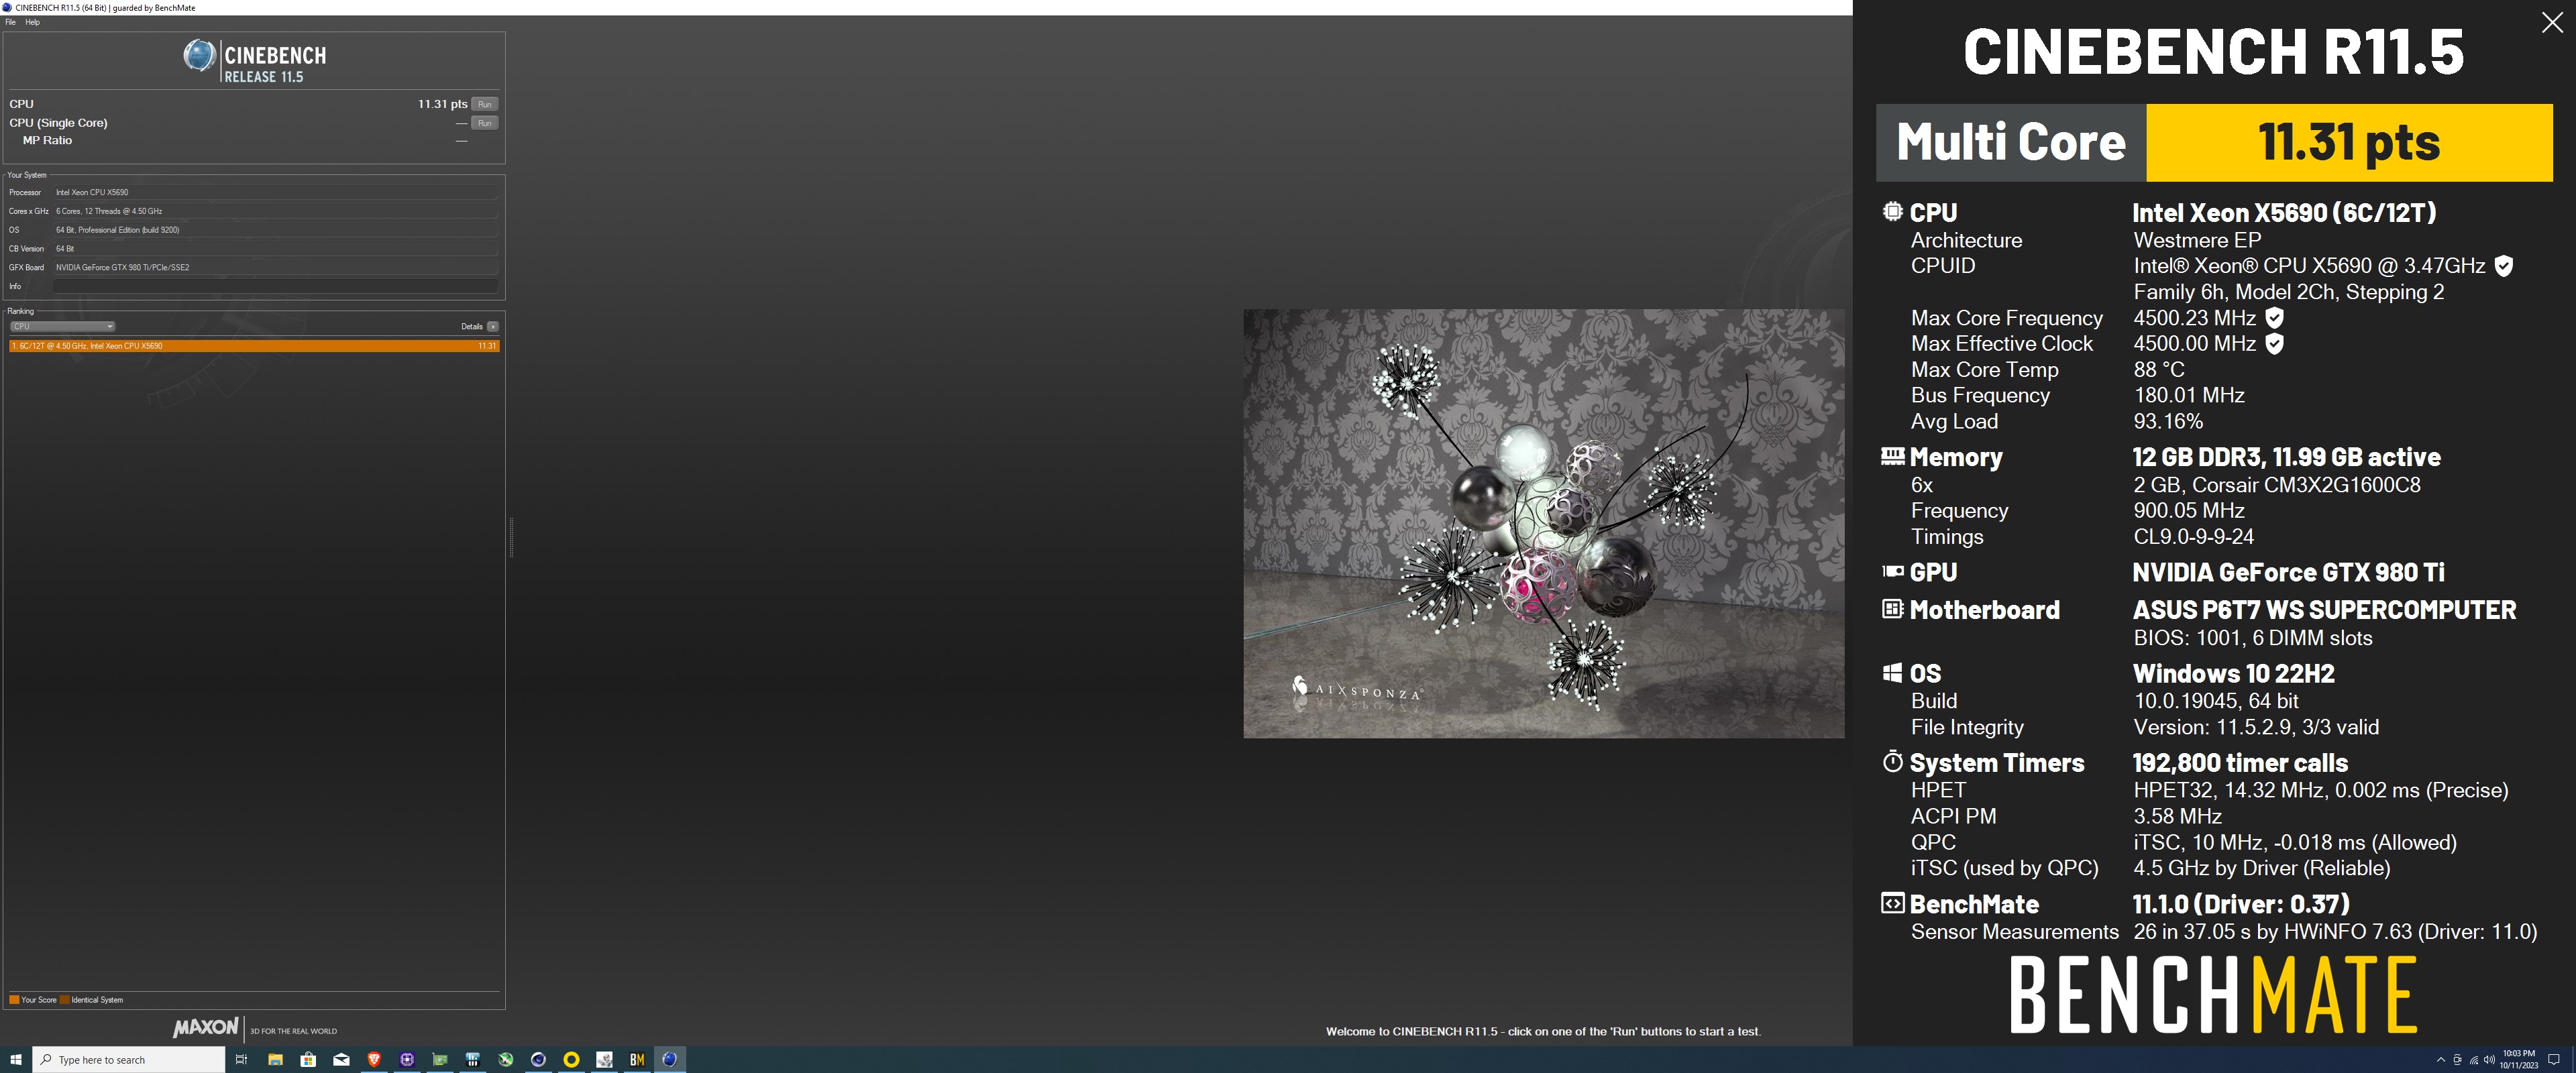This screenshot has height=1073, width=2576.
Task: Click the Motherboard icon in BenchMate panel
Action: coord(1892,609)
